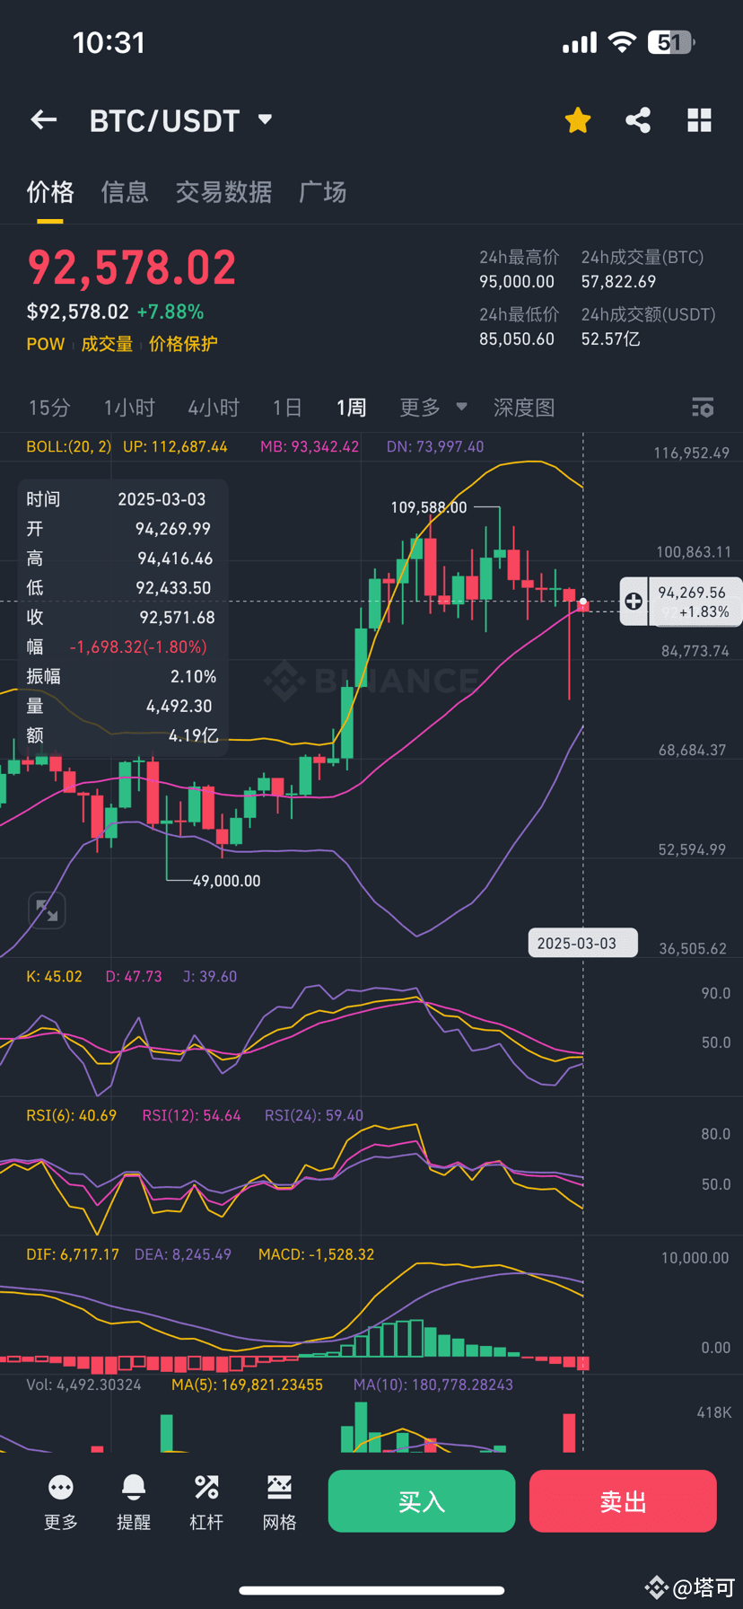Expand the BTC/USDT pair dropdown arrow

(265, 119)
